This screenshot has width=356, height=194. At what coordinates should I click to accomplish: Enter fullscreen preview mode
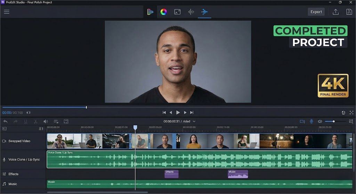[351, 112]
